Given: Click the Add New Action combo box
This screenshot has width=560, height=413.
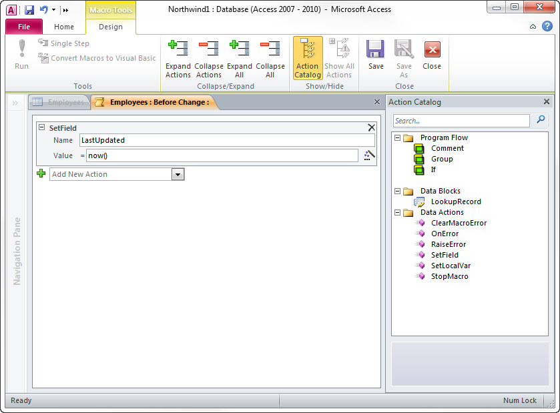Looking at the screenshot, I should (x=117, y=174).
